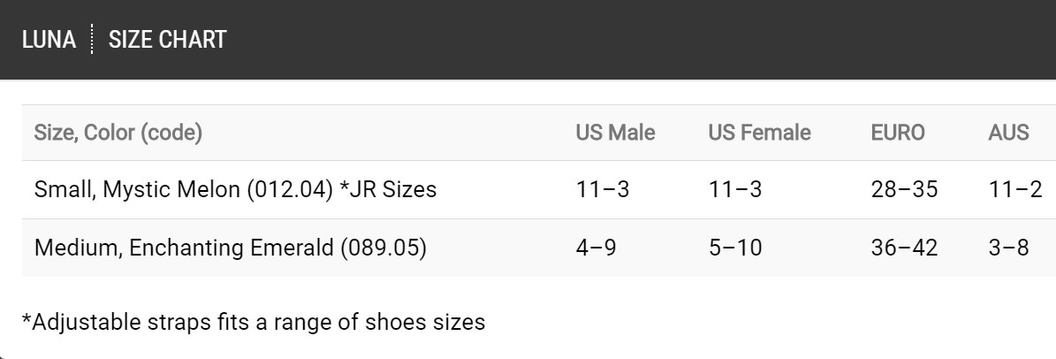Click the dotted divider beside LUNA
This screenshot has height=359, width=1056.
tap(92, 40)
